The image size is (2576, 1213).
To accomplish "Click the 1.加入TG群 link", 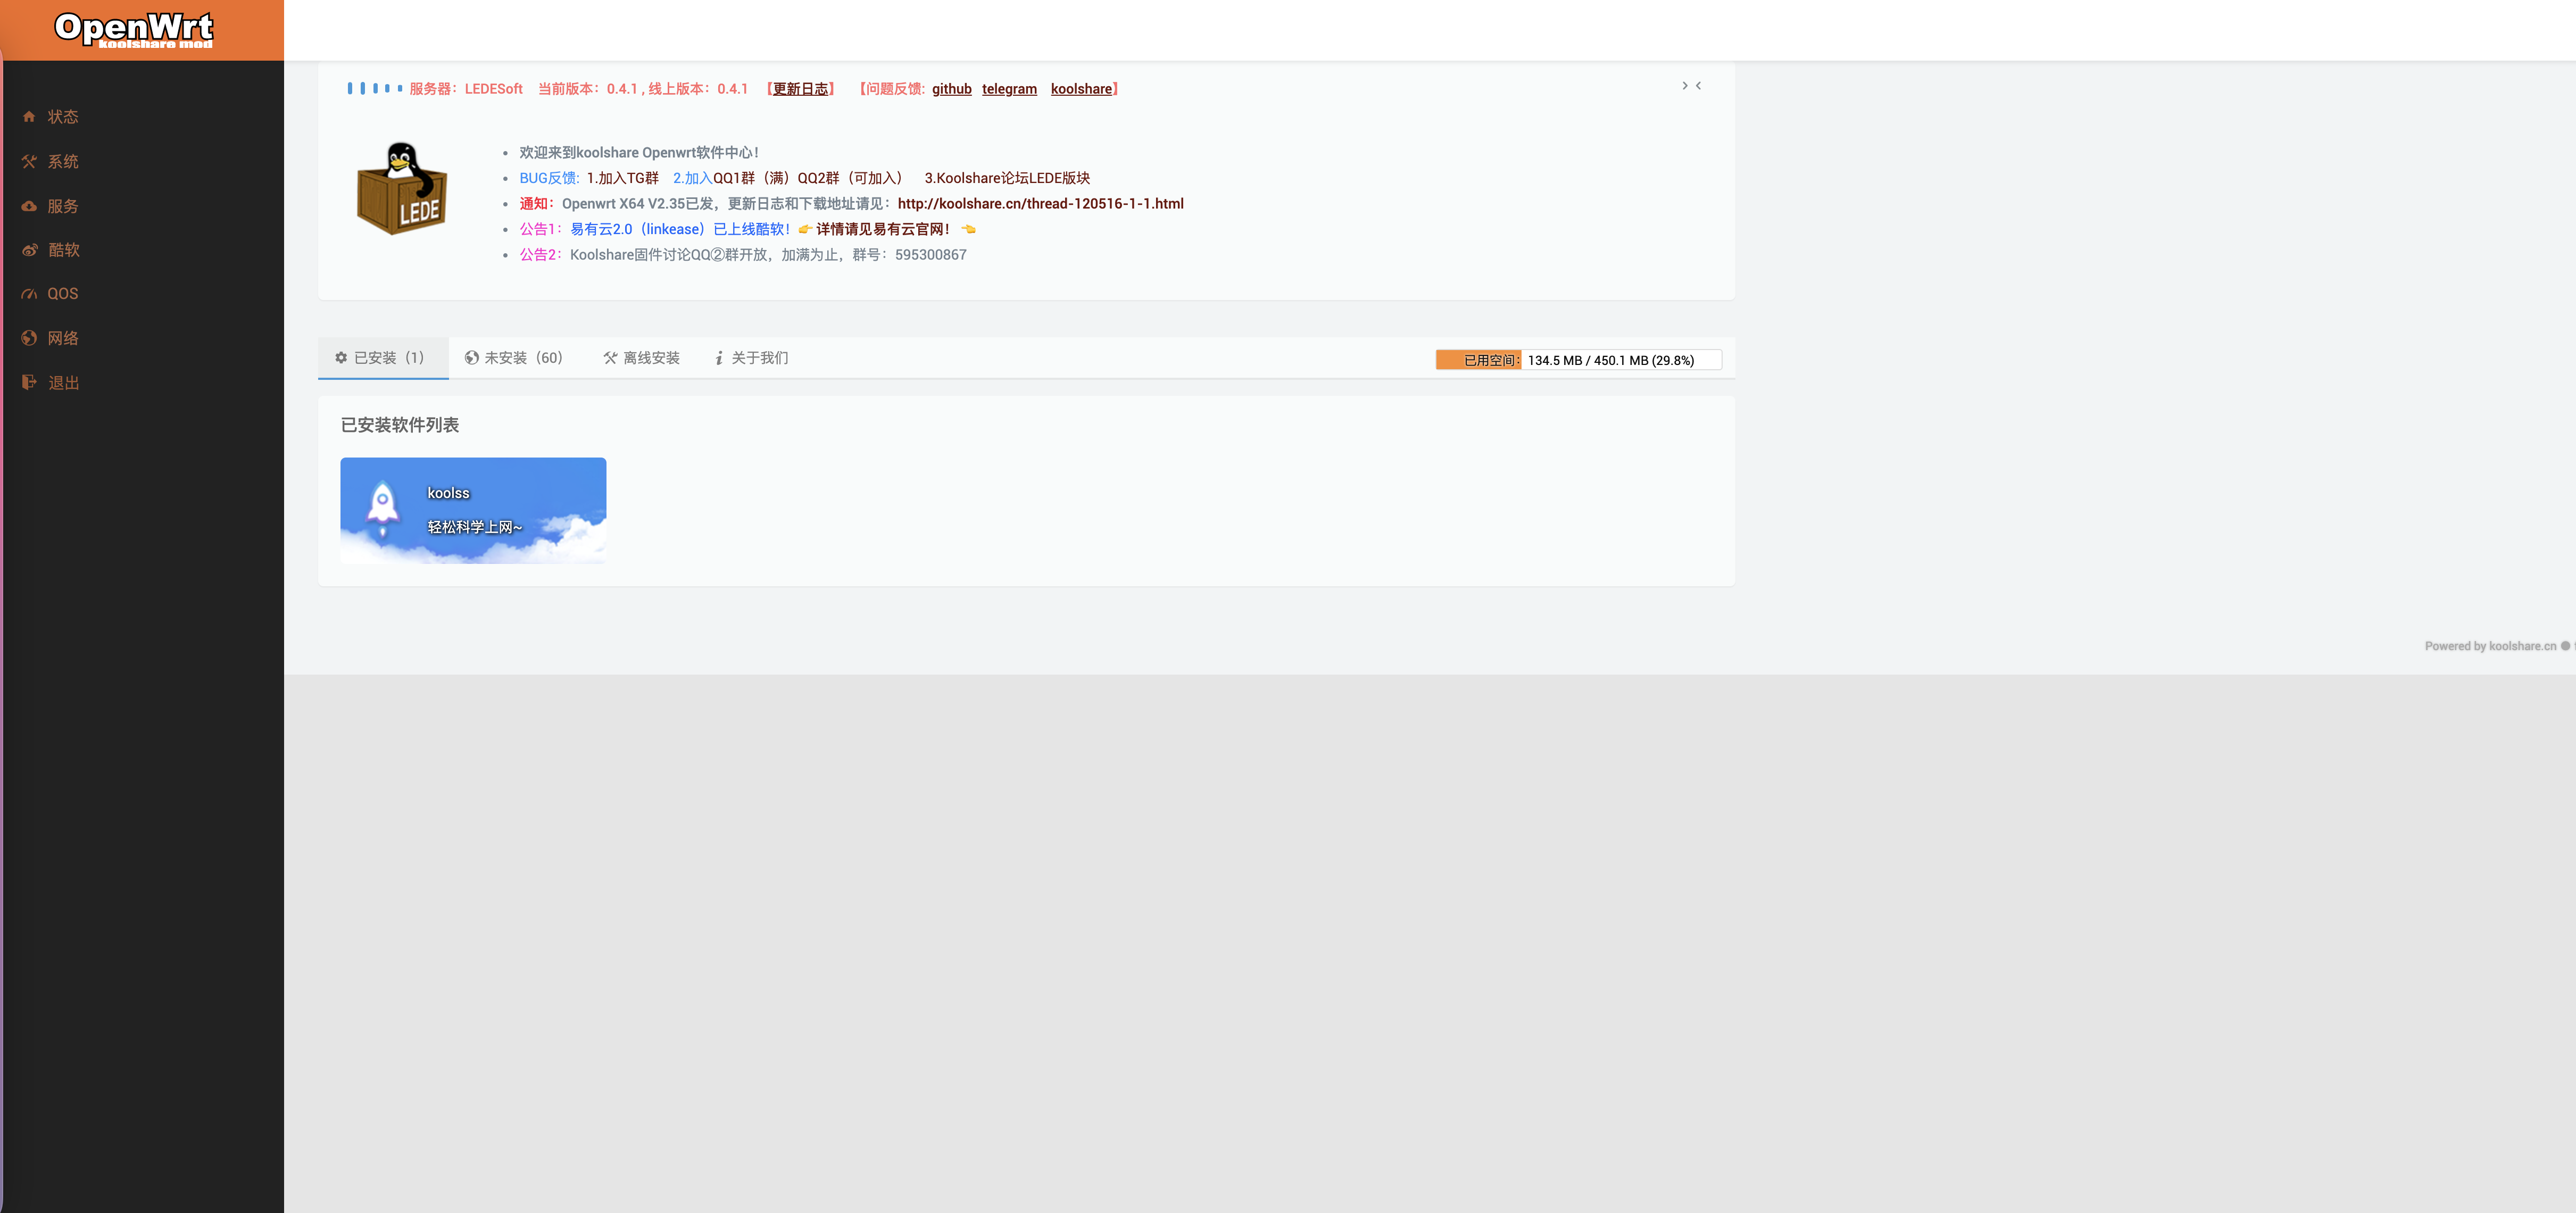I will coord(622,178).
